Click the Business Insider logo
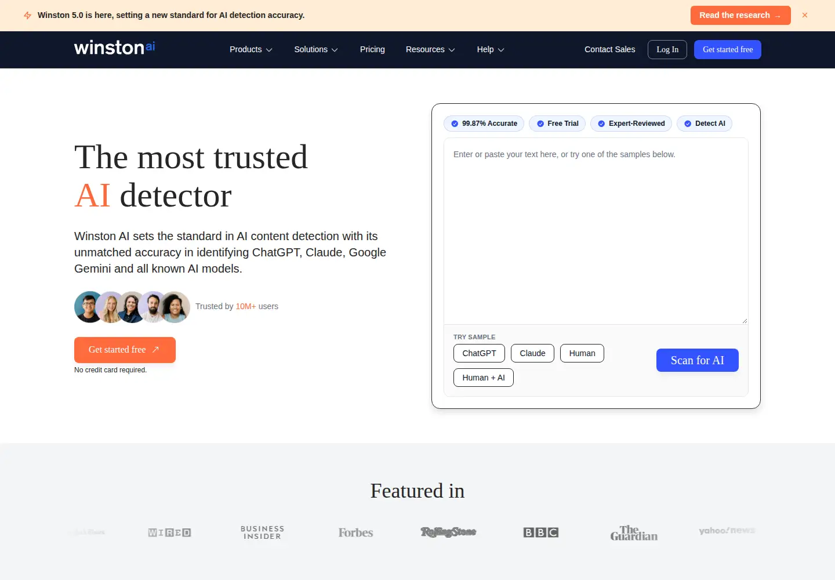This screenshot has width=835, height=580. click(263, 532)
